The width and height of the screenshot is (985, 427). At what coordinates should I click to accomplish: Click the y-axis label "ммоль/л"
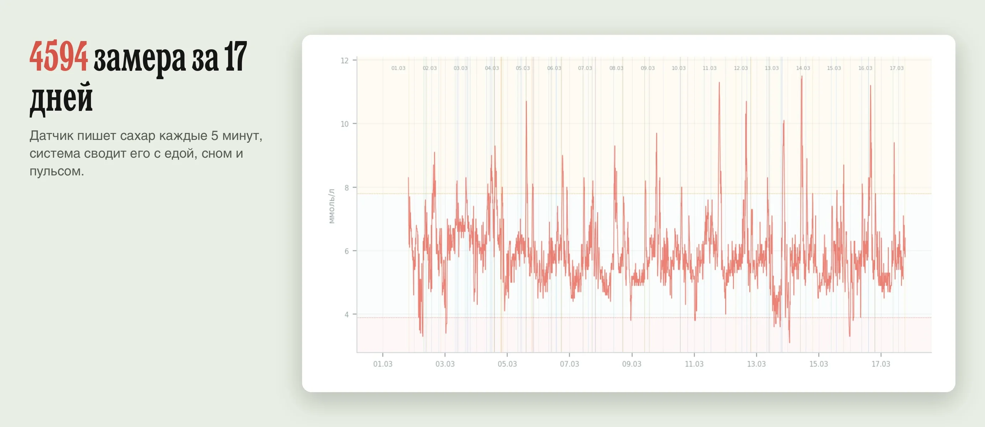pyautogui.click(x=332, y=206)
